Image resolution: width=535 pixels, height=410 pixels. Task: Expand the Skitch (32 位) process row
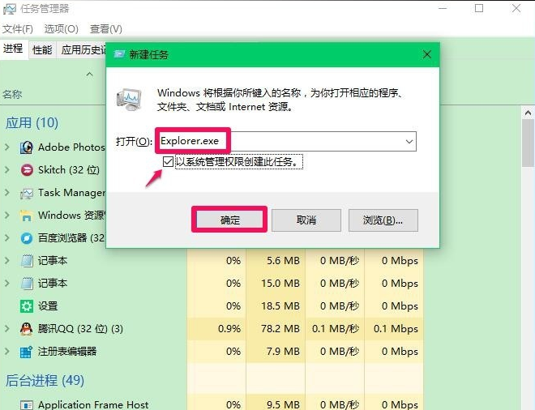point(7,170)
